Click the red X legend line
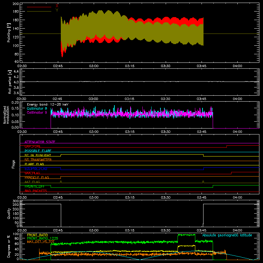The image size is (263, 263). (x=39, y=7)
